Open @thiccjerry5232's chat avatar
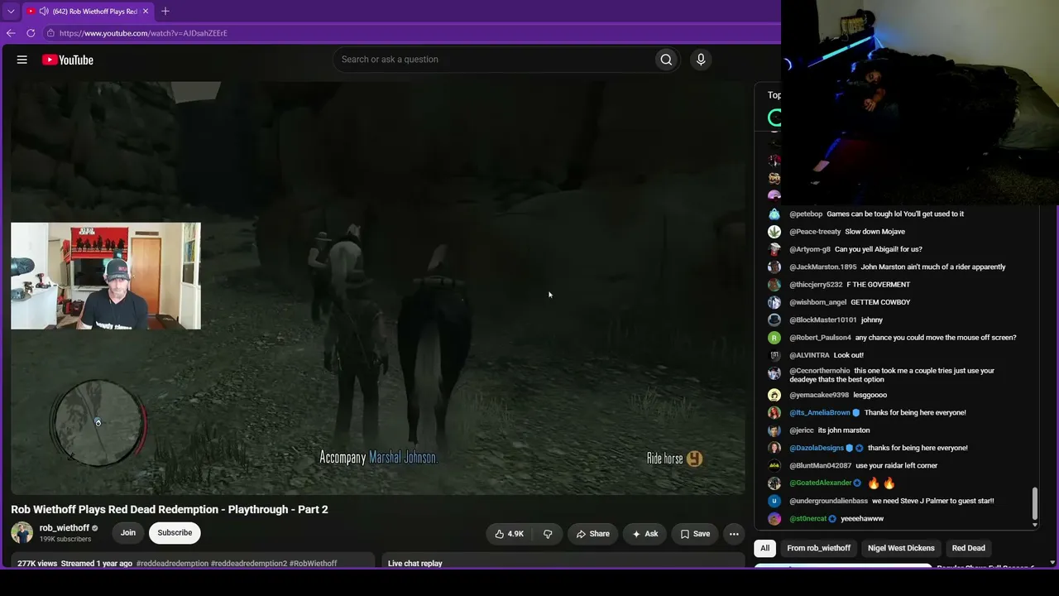This screenshot has height=596, width=1059. click(774, 285)
